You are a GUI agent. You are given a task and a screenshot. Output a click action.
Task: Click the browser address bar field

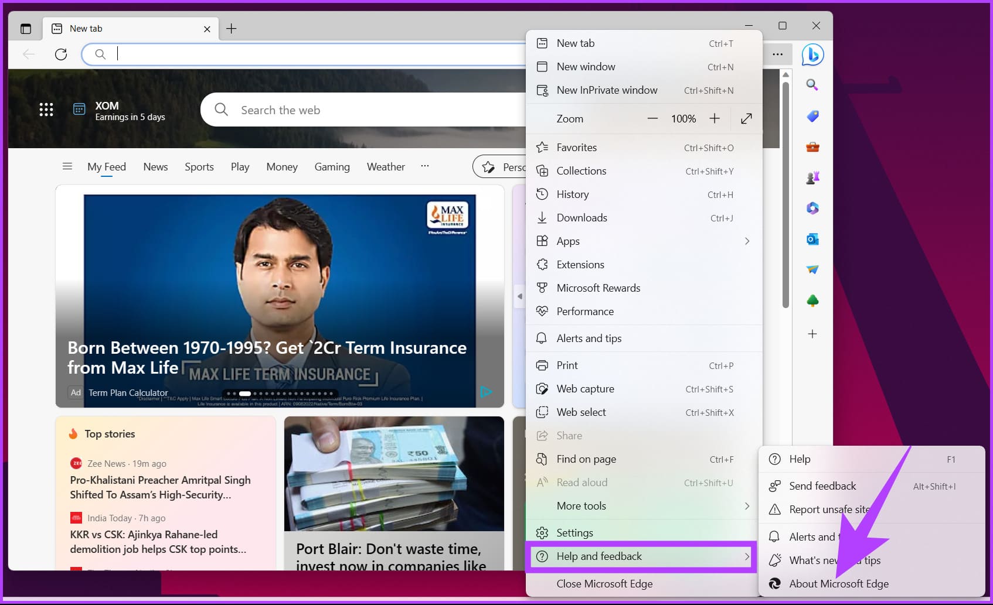coord(305,54)
